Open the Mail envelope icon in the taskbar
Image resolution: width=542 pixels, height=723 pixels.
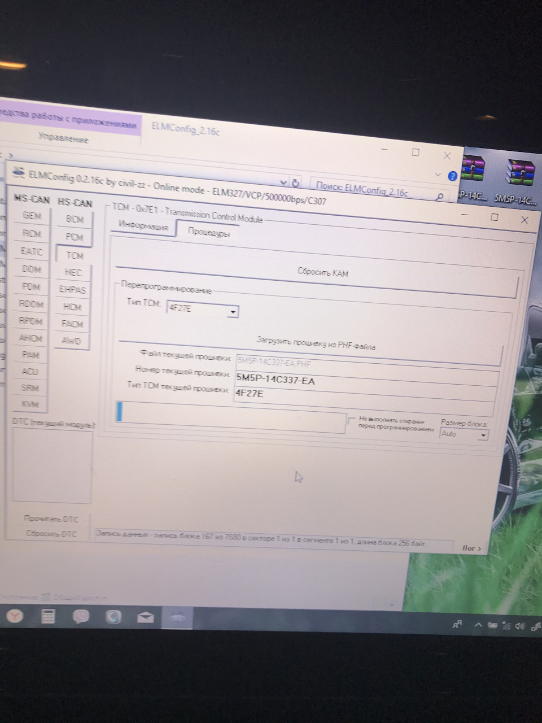(x=146, y=617)
